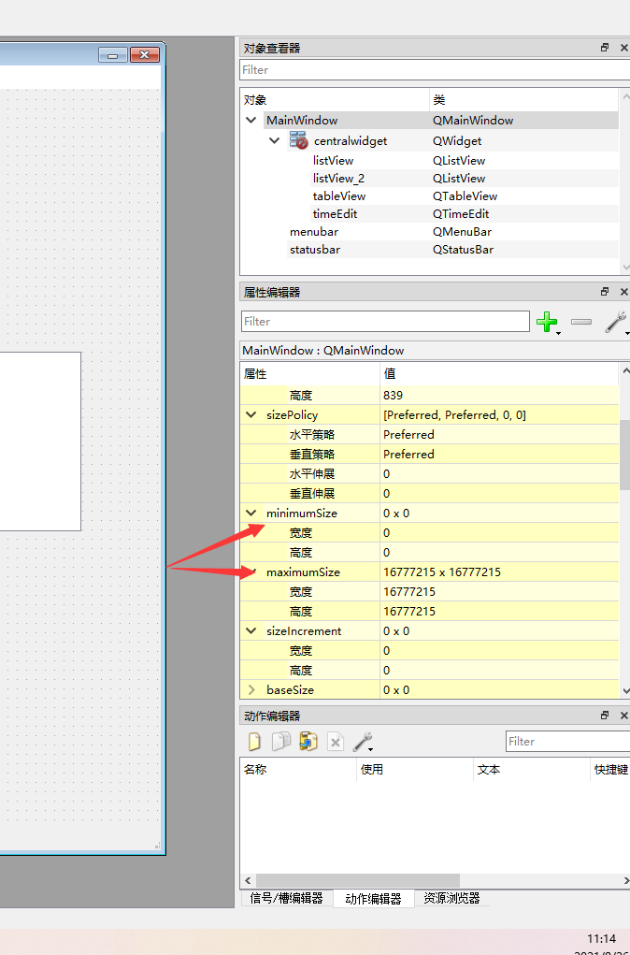Minimize the MainWindow form preview
The height and width of the screenshot is (955, 630).
pos(112,55)
